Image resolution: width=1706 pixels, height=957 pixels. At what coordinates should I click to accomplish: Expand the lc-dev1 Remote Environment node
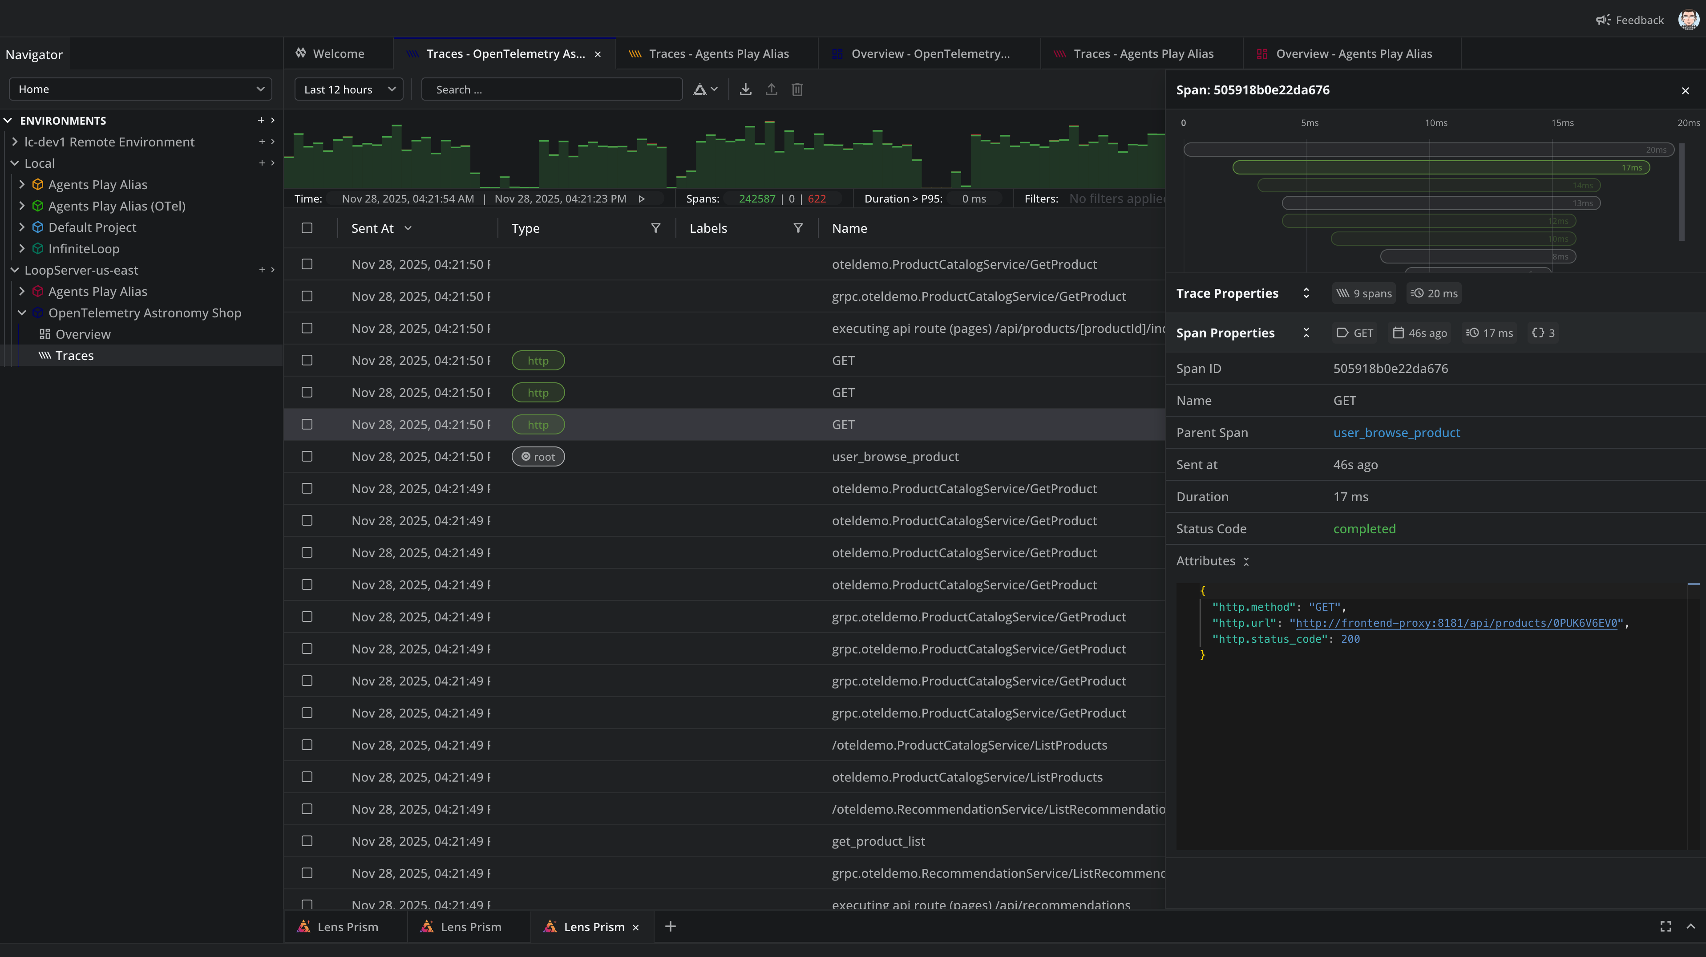tap(15, 142)
